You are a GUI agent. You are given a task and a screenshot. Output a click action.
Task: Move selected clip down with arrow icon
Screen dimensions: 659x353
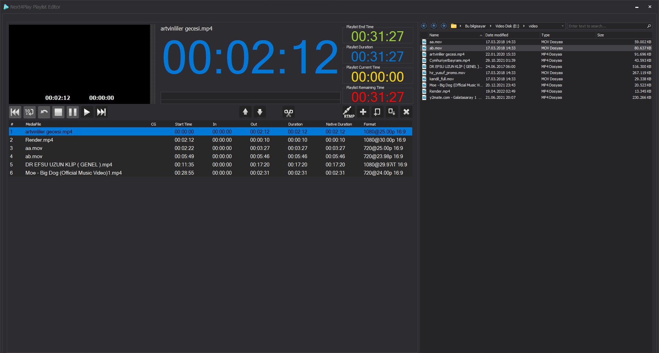260,112
